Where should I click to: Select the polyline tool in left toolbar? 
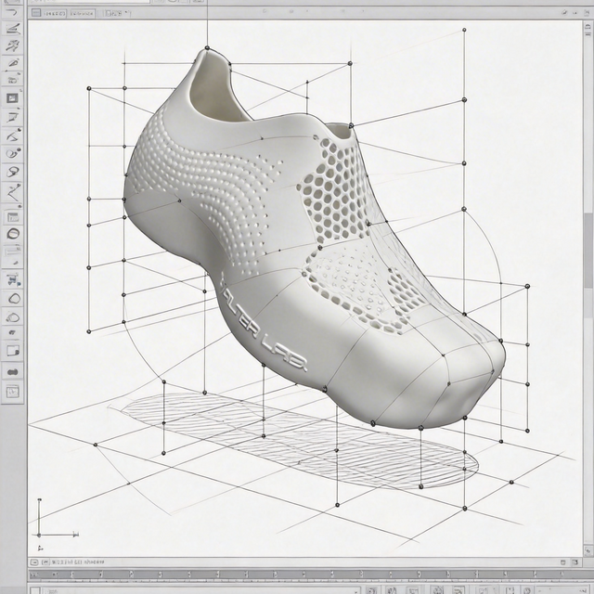tap(13, 193)
